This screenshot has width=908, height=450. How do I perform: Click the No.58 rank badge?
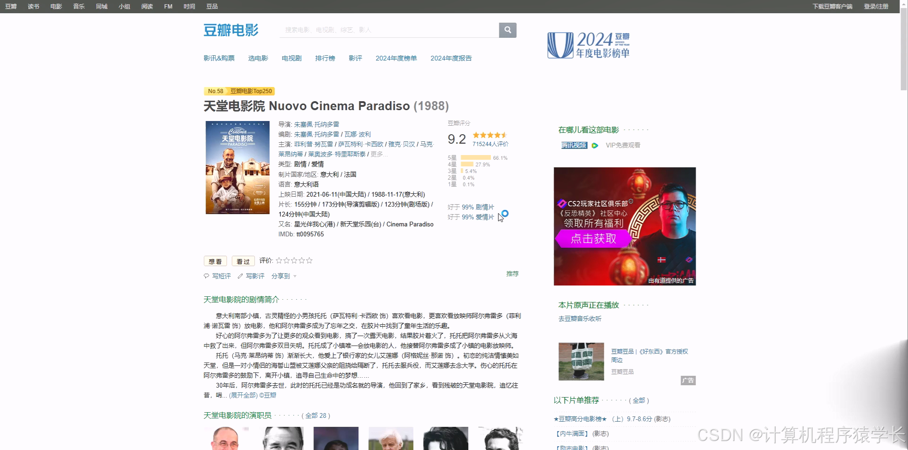(x=216, y=91)
